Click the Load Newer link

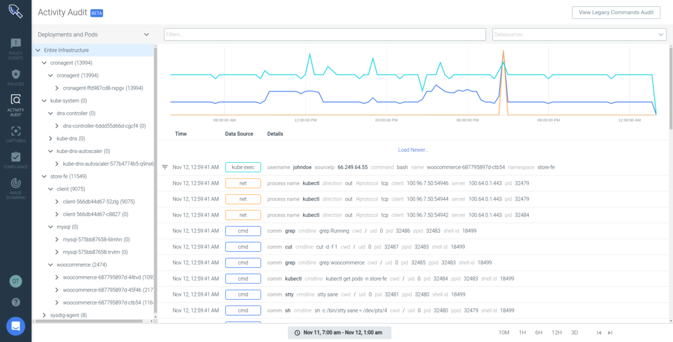pyautogui.click(x=413, y=150)
